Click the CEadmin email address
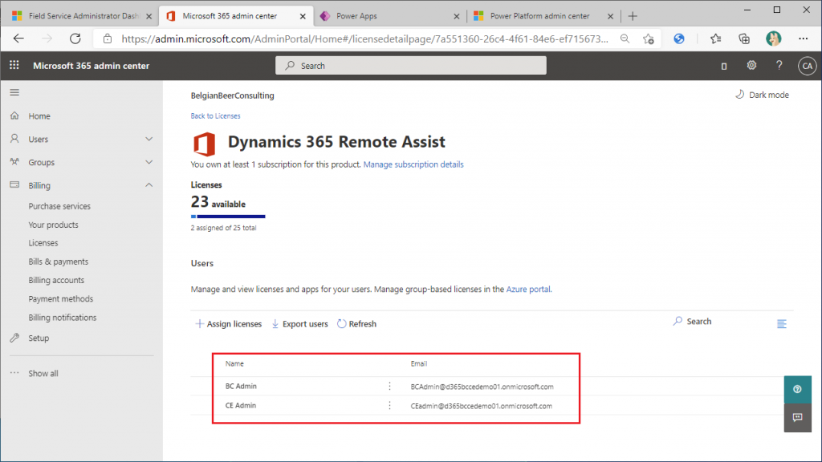Viewport: 822px width, 462px height. [482, 406]
